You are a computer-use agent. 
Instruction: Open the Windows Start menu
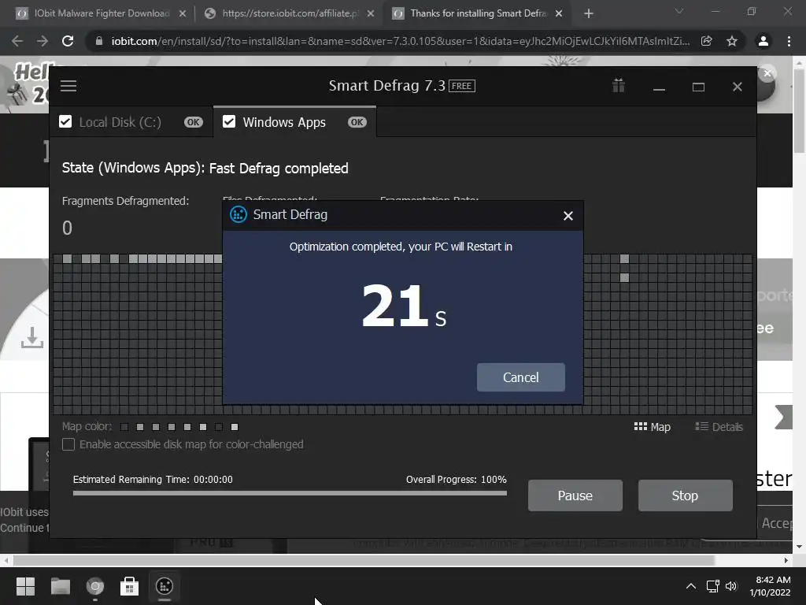click(25, 586)
